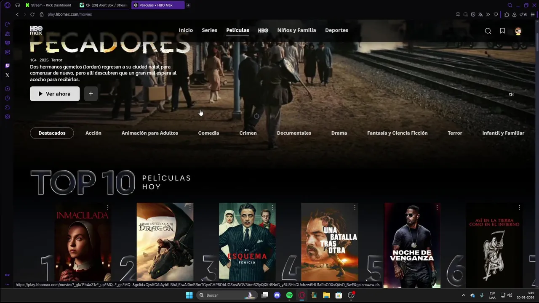Open sidebar settings gear icon
Screen dimensions: 539x303
(x=7, y=117)
